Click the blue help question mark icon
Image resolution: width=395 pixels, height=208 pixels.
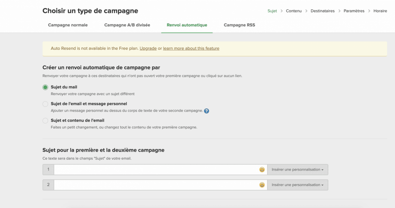(x=207, y=111)
